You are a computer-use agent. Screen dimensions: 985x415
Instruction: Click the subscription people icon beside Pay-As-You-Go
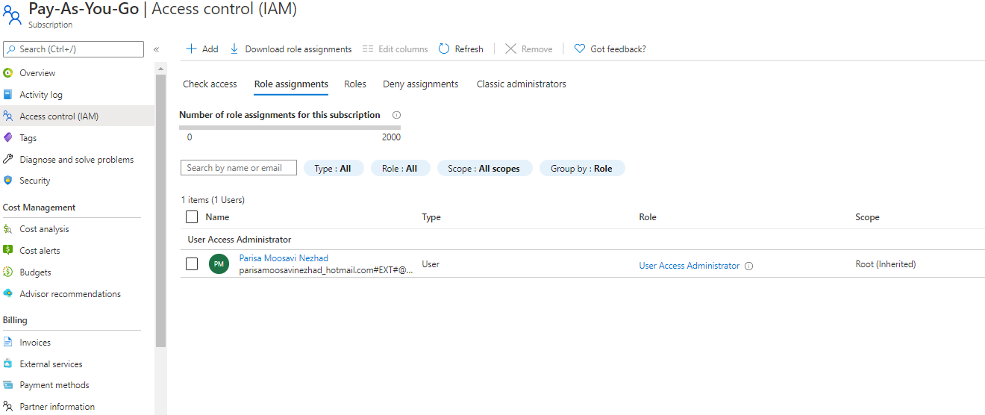click(x=12, y=14)
